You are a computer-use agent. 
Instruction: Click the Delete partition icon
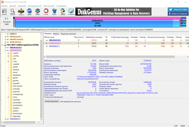[54, 12]
